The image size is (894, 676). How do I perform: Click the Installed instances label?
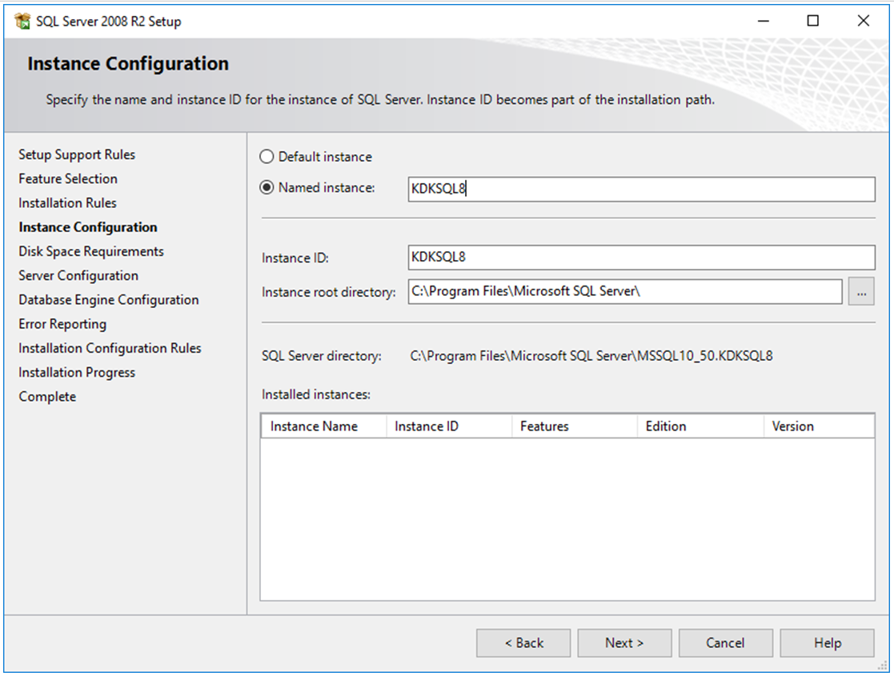click(316, 394)
